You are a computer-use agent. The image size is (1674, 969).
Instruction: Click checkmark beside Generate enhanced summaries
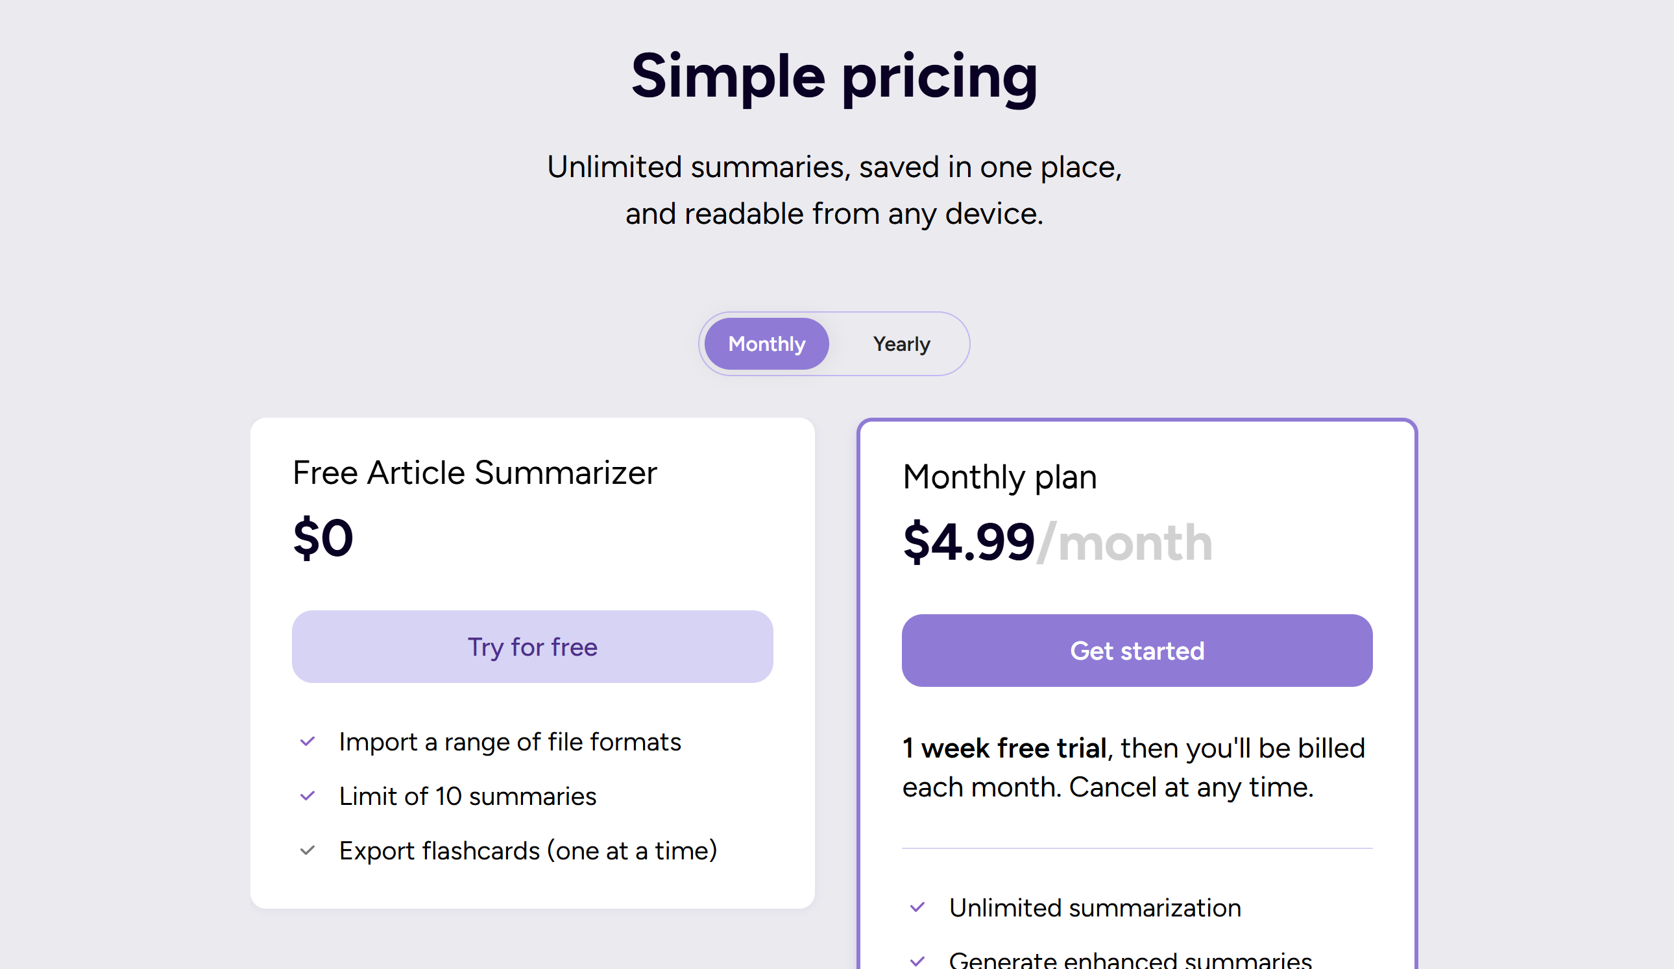[x=917, y=961]
